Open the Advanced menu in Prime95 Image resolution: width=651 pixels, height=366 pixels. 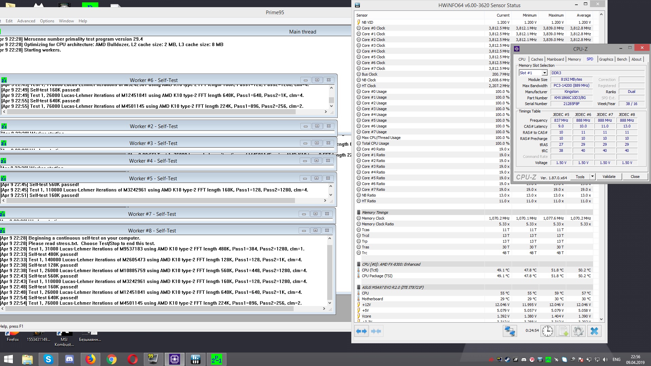[26, 21]
